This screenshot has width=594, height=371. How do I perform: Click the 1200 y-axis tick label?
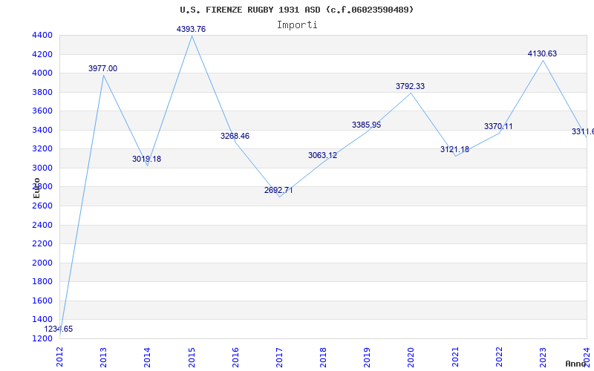click(42, 338)
